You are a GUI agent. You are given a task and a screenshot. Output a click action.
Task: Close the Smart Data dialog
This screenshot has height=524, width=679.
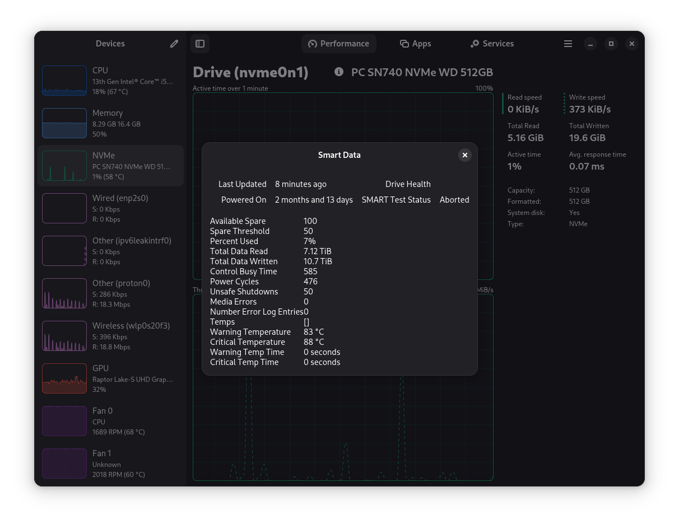[x=465, y=155]
